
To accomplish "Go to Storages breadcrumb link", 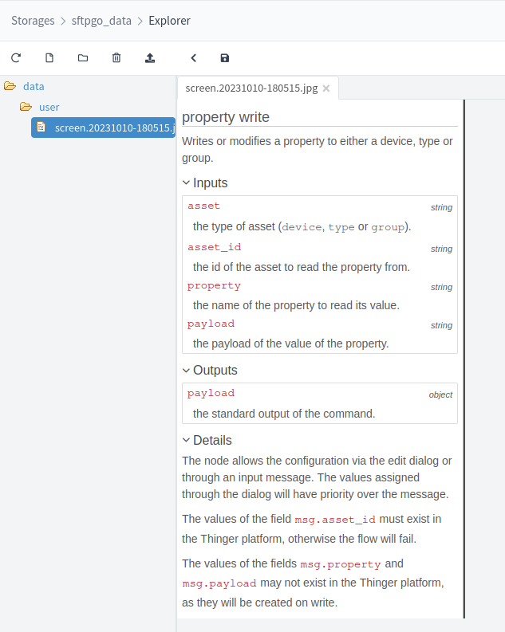I will coord(33,21).
